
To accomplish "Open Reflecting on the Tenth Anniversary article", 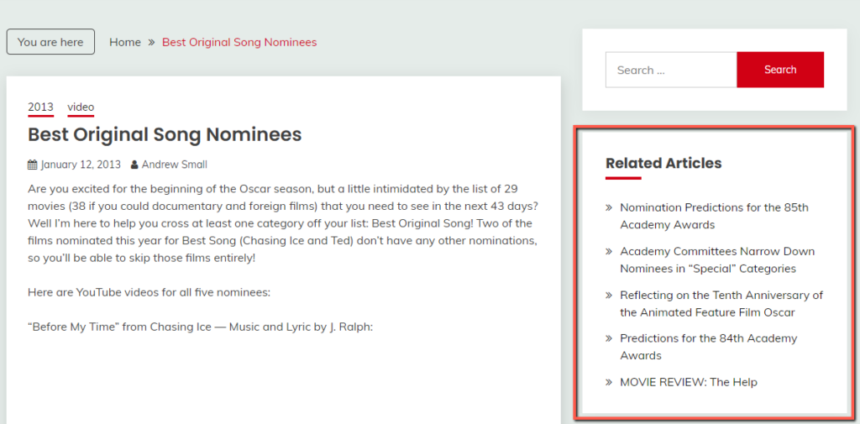I will pos(721,303).
